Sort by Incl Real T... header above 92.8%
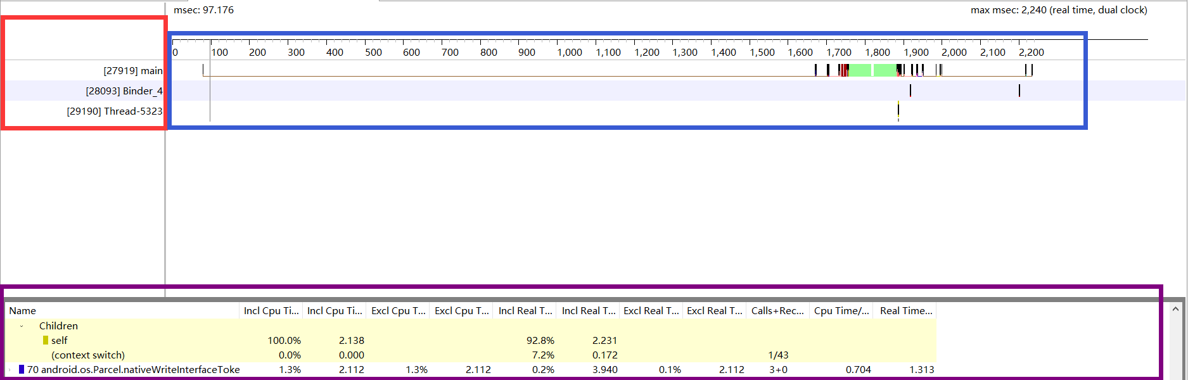Image resolution: width=1188 pixels, height=380 pixels. pyautogui.click(x=525, y=311)
